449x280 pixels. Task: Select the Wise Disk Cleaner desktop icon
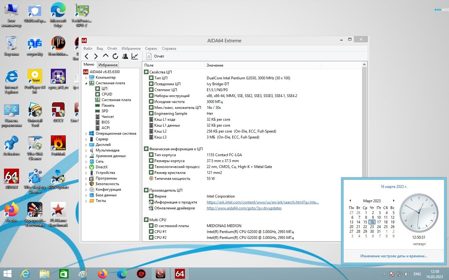(35, 148)
